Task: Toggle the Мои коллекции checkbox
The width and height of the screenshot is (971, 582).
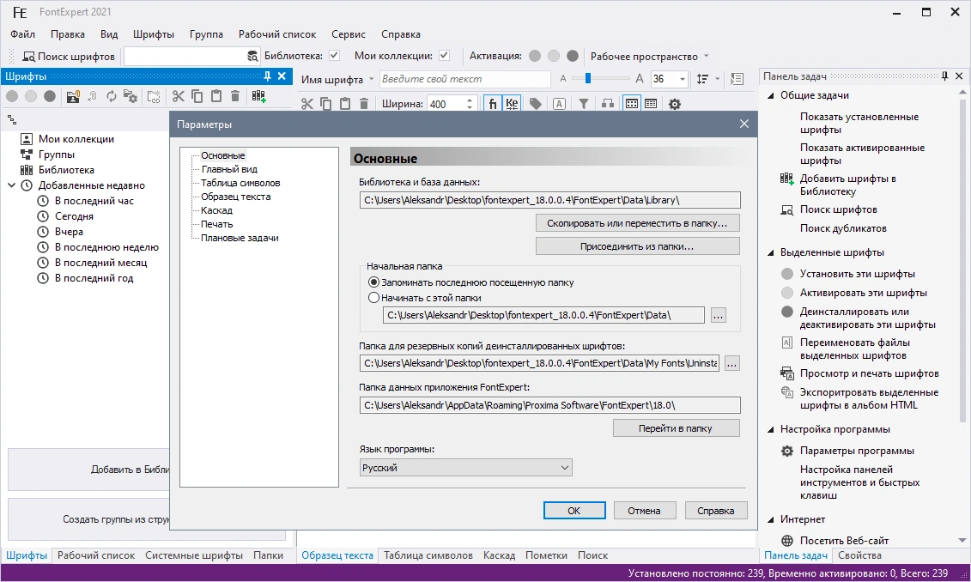Action: pos(444,55)
